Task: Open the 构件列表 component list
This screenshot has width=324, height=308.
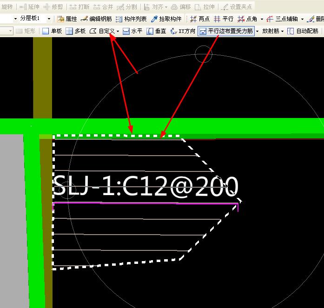Action: (131, 19)
